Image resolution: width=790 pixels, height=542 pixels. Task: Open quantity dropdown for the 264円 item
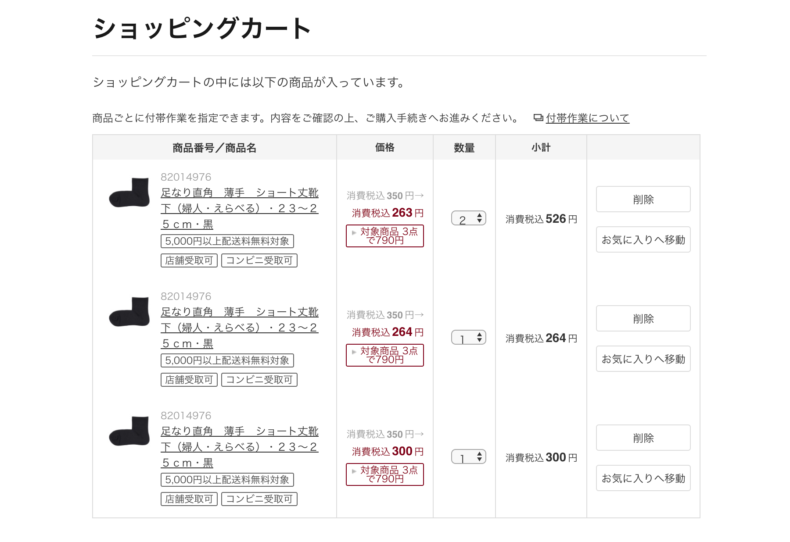(468, 338)
